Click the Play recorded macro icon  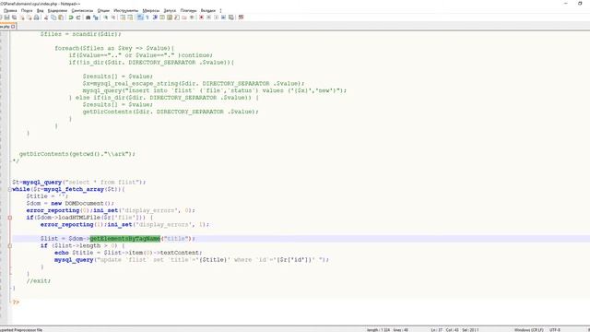216,18
